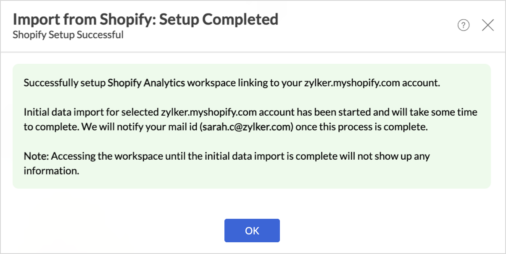Click zylker.myshopify.com in the first sentence
Image resolution: width=506 pixels, height=254 pixels.
[x=352, y=83]
